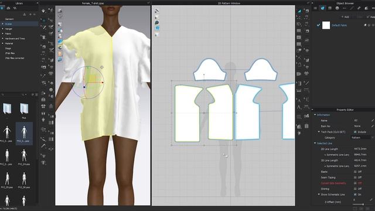Expand the Material tree node arrow
Screen dimensions: 375x211
(x=2, y=43)
